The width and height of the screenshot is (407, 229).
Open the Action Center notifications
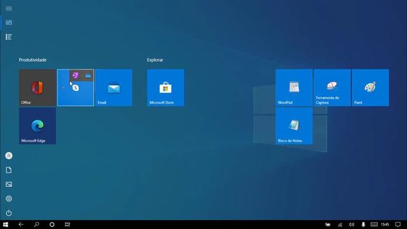tap(398, 225)
